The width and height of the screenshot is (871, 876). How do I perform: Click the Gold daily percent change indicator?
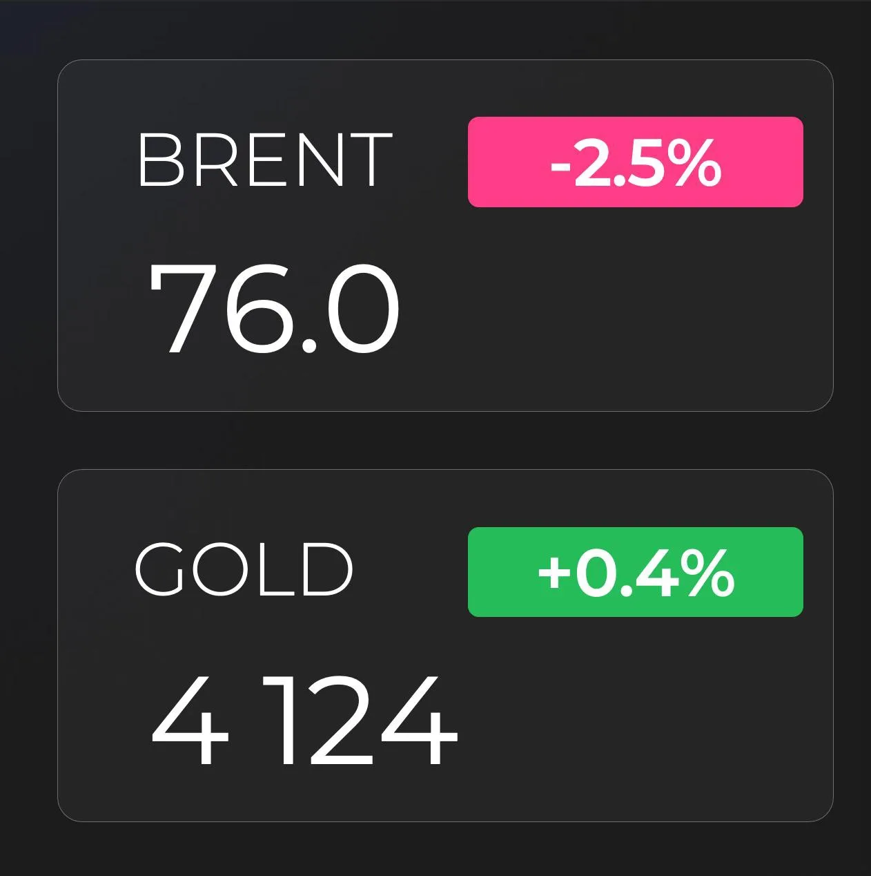pos(636,572)
